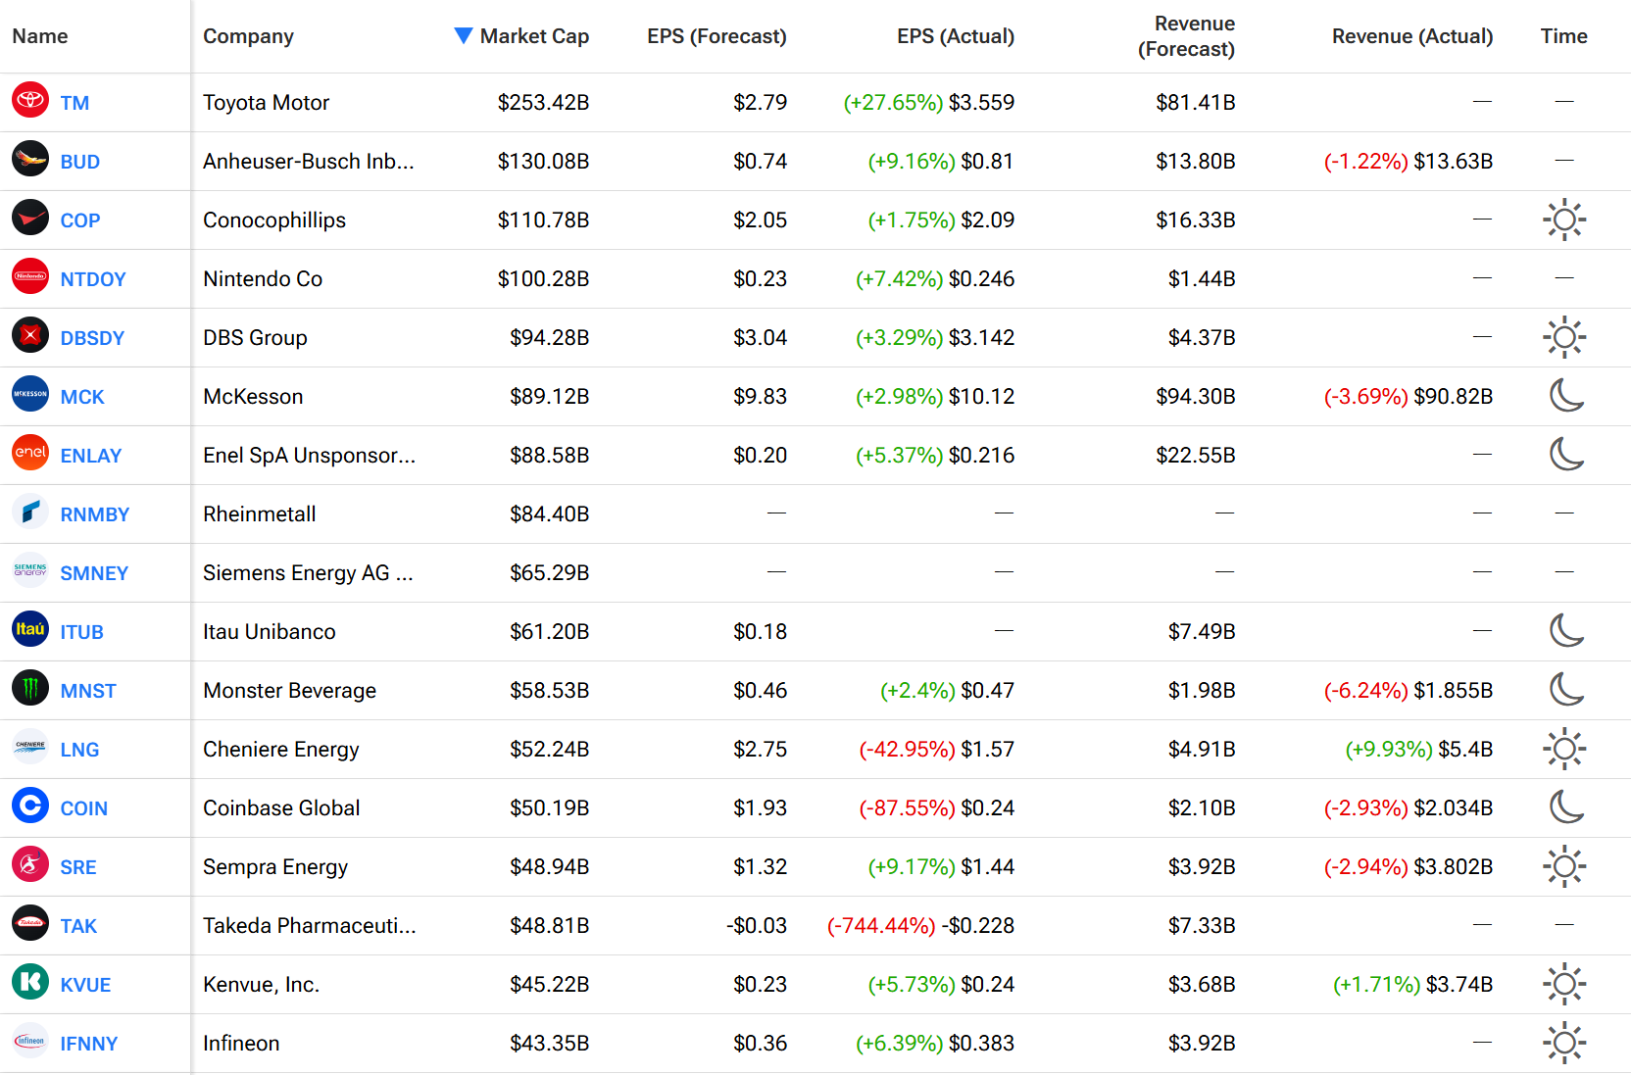Open the MNST ticker link
This screenshot has width=1631, height=1075.
click(x=88, y=691)
